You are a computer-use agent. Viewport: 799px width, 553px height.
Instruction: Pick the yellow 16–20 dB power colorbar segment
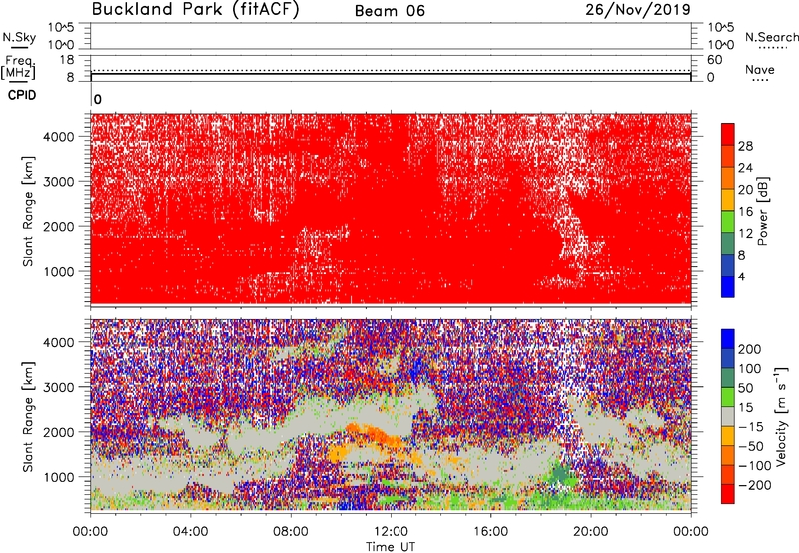click(728, 200)
